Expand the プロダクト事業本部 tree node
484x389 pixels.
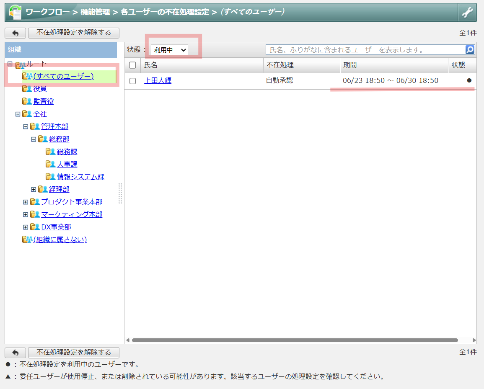(26, 202)
